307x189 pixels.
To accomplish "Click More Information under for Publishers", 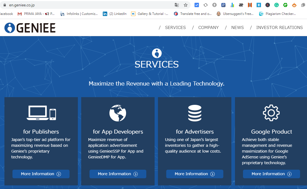I will pos(41,174).
